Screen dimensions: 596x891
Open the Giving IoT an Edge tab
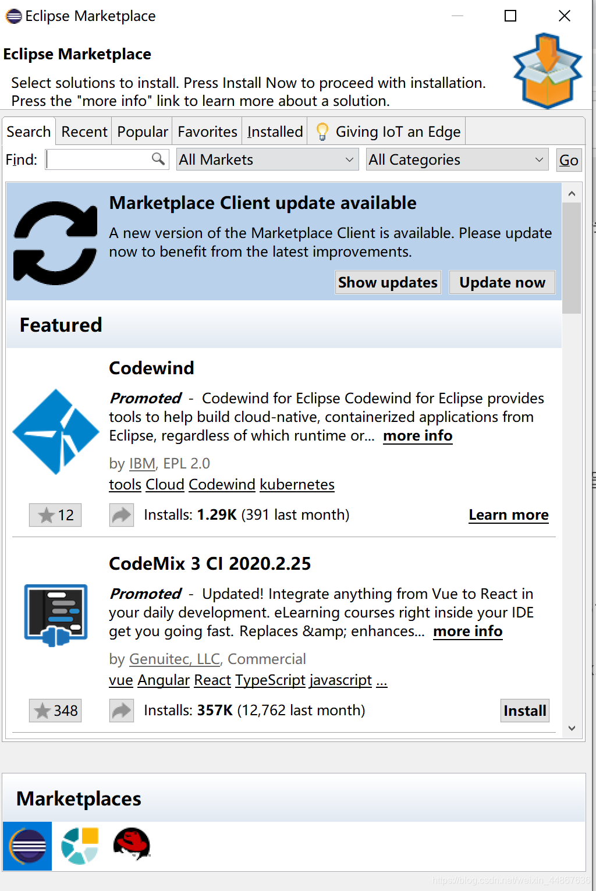click(388, 132)
